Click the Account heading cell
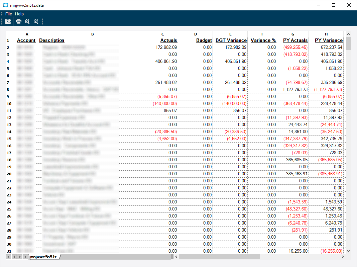This screenshot has width=357, height=267. click(26, 40)
